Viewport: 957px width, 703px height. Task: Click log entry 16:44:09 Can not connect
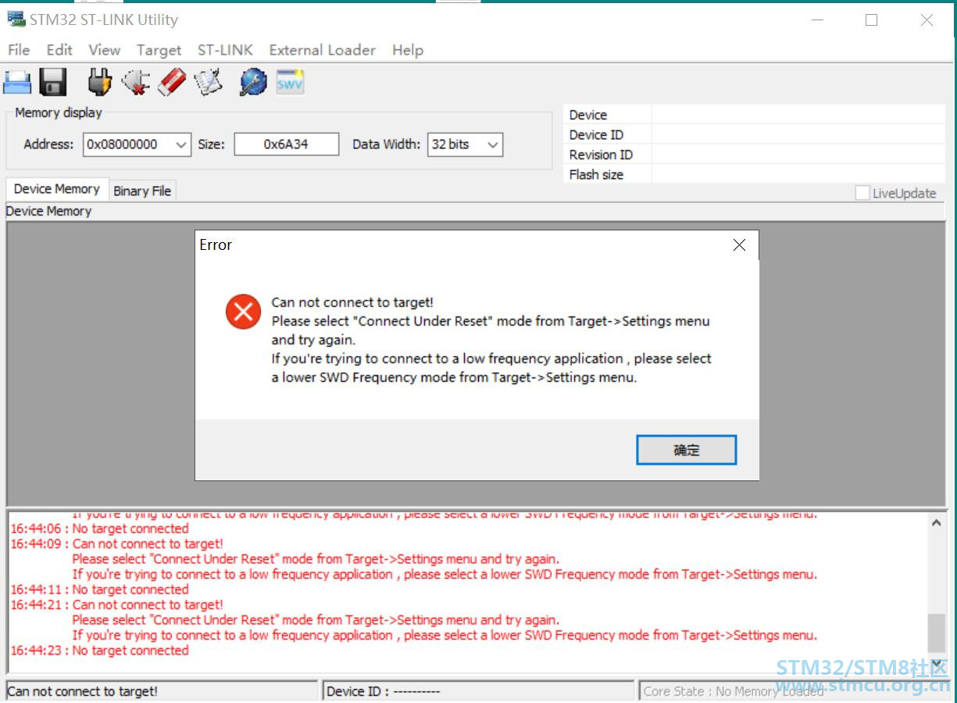pos(116,544)
